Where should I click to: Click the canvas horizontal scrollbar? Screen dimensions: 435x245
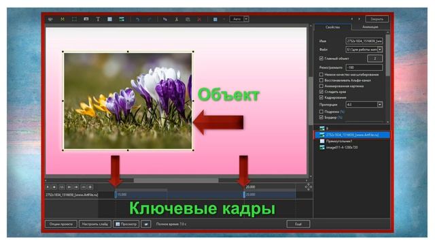pyautogui.click(x=176, y=180)
